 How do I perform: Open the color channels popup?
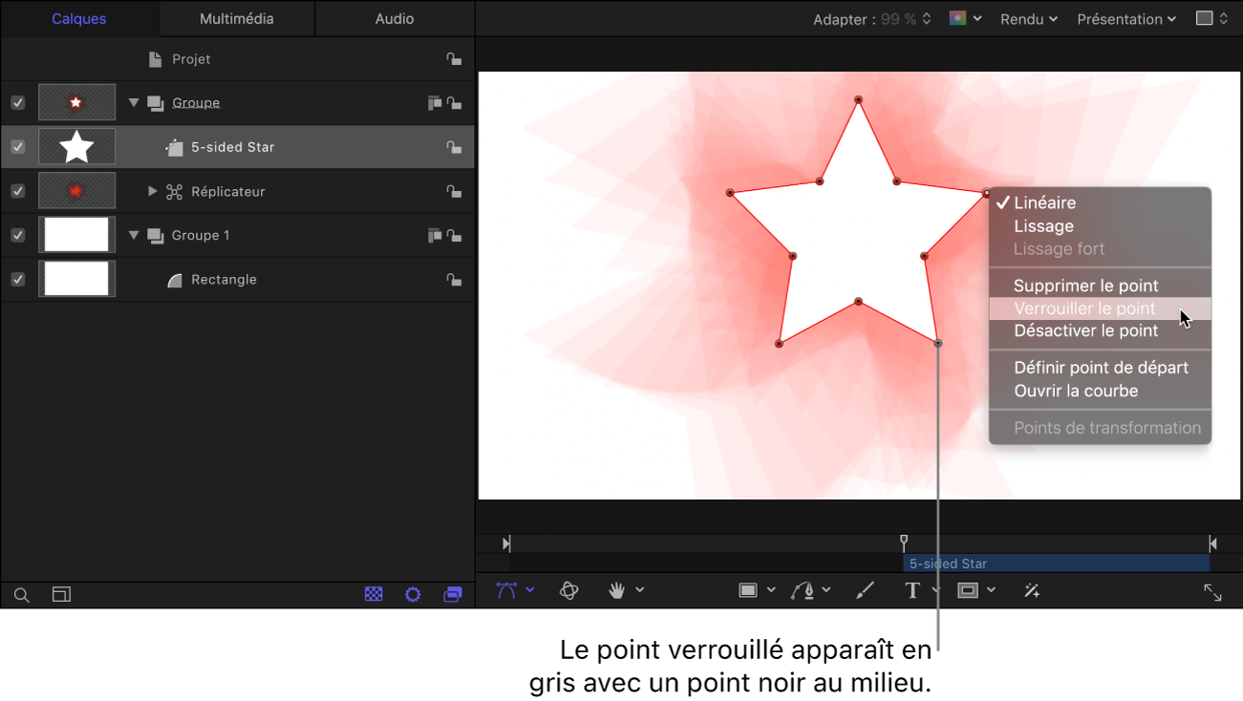(x=964, y=19)
